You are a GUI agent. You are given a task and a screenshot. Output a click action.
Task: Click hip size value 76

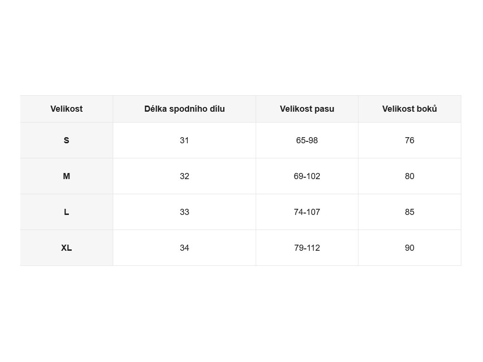tap(410, 140)
